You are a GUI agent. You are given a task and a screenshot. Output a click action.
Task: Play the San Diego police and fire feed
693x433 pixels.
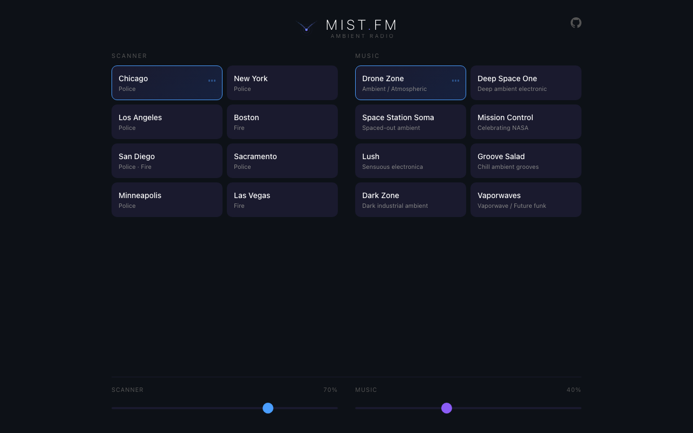click(167, 161)
